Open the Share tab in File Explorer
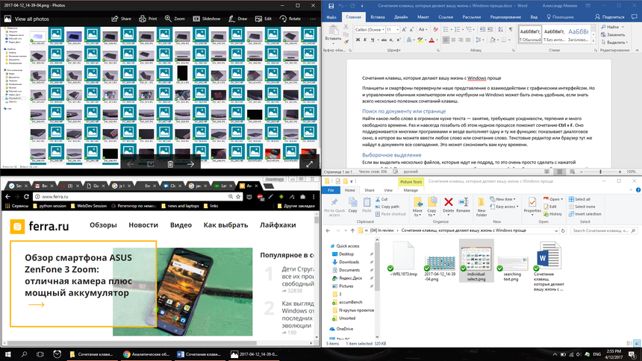Viewport: 642px width, 361px height. tap(370, 190)
